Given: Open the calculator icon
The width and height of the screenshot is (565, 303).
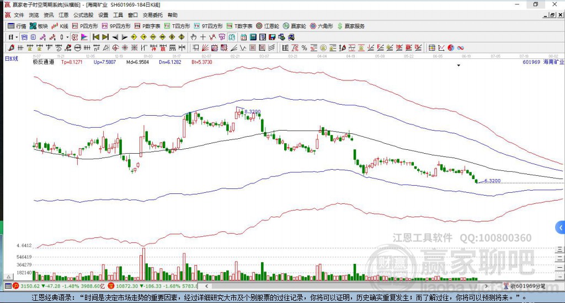Looking at the screenshot, I should pyautogui.click(x=253, y=37).
